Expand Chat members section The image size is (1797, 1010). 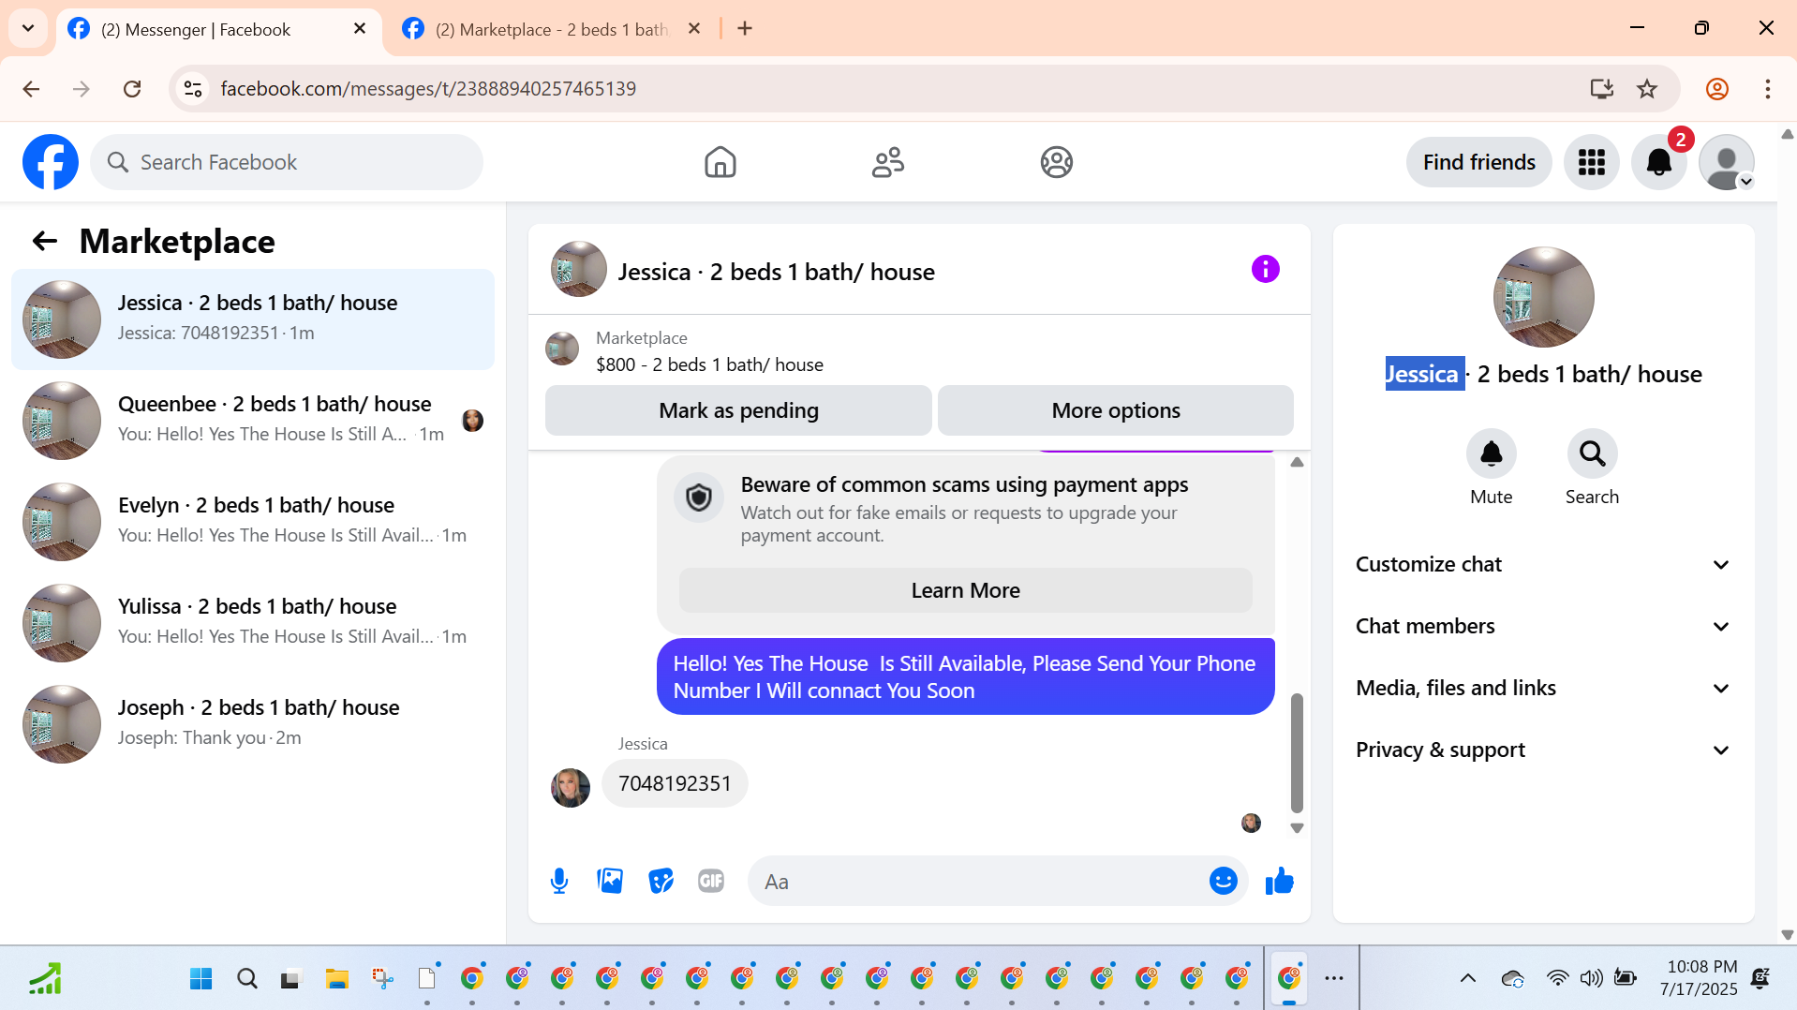coord(1542,626)
